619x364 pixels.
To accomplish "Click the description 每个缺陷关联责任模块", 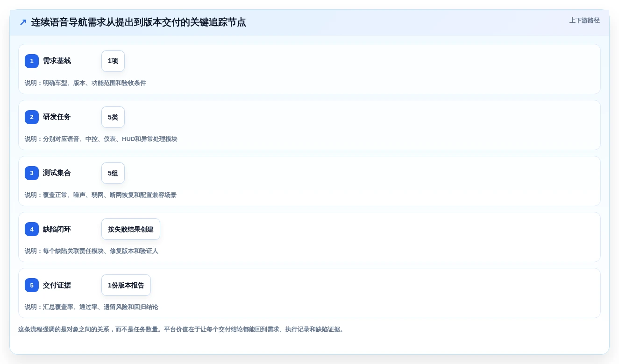I will (92, 251).
